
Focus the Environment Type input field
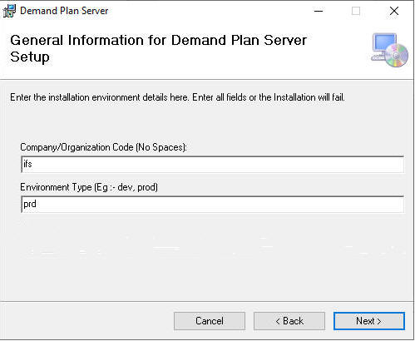212,205
